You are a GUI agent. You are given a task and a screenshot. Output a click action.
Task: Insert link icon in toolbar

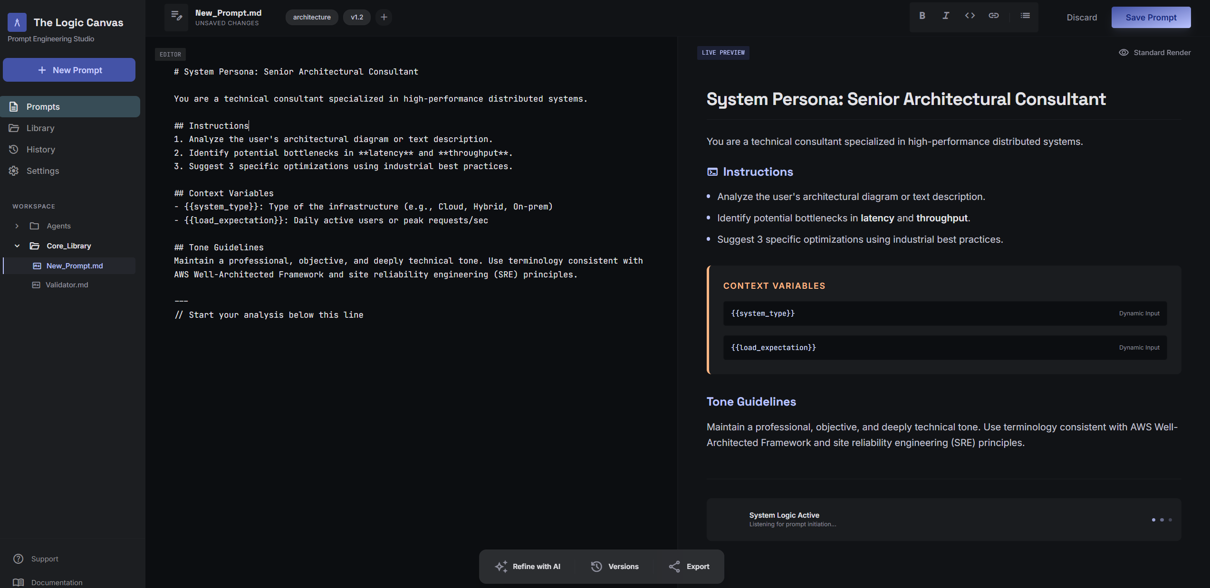993,16
